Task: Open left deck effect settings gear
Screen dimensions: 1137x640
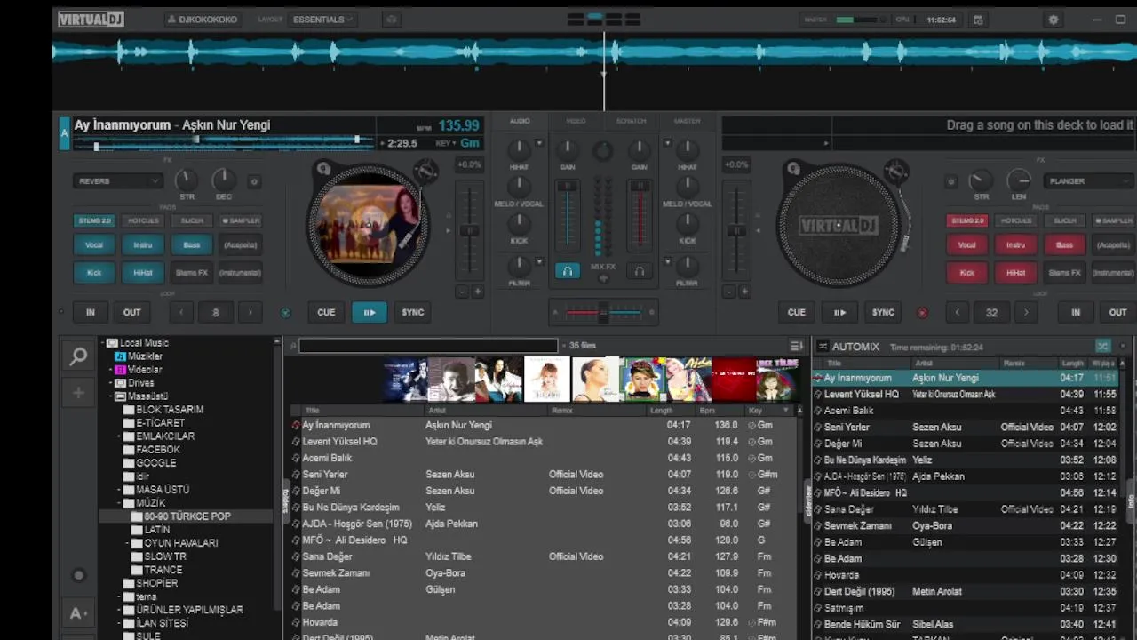Action: (254, 181)
